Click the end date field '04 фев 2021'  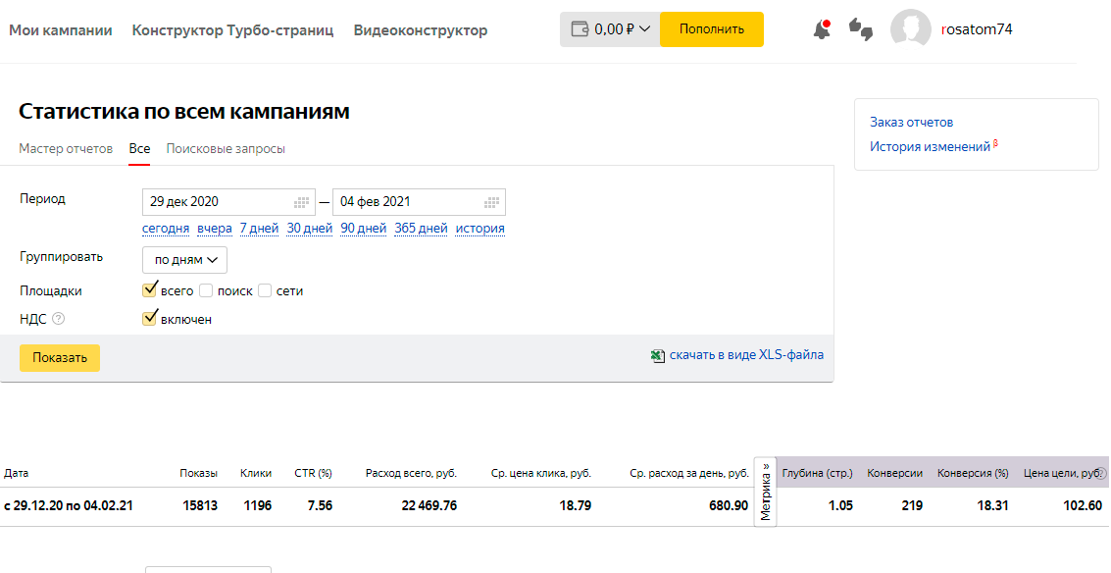(407, 202)
